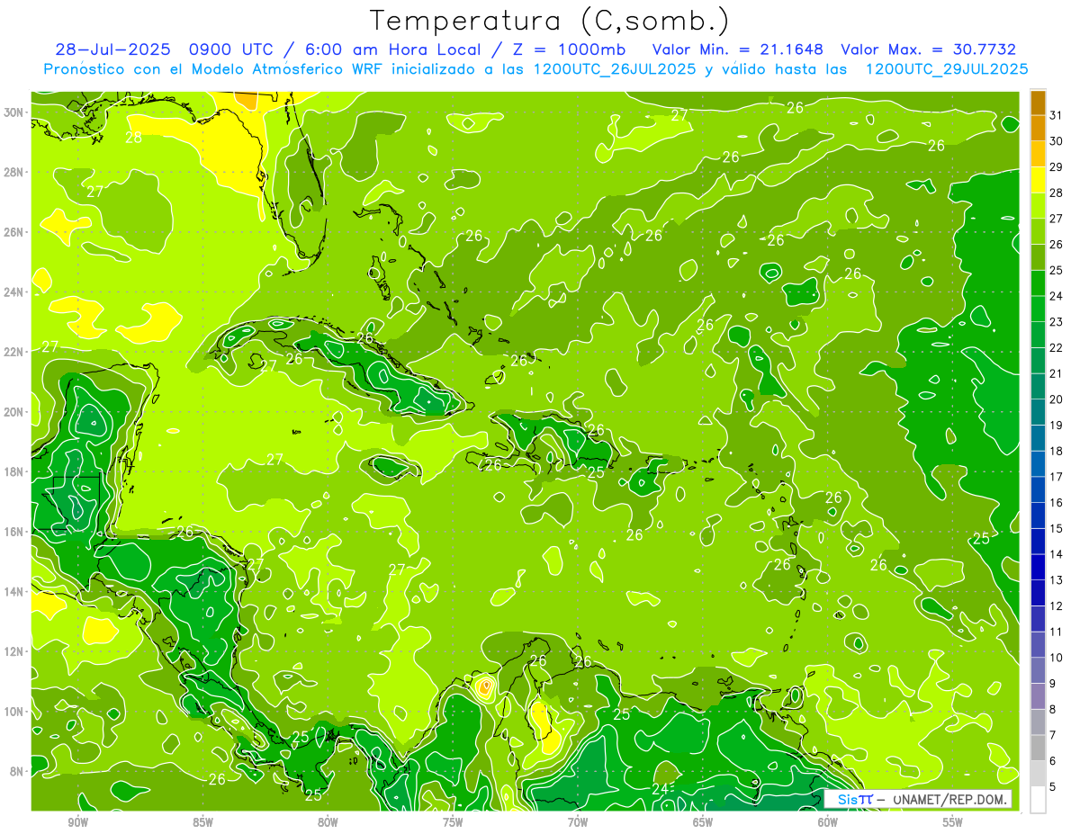Click the '29' label on the color scale

pos(1057,167)
